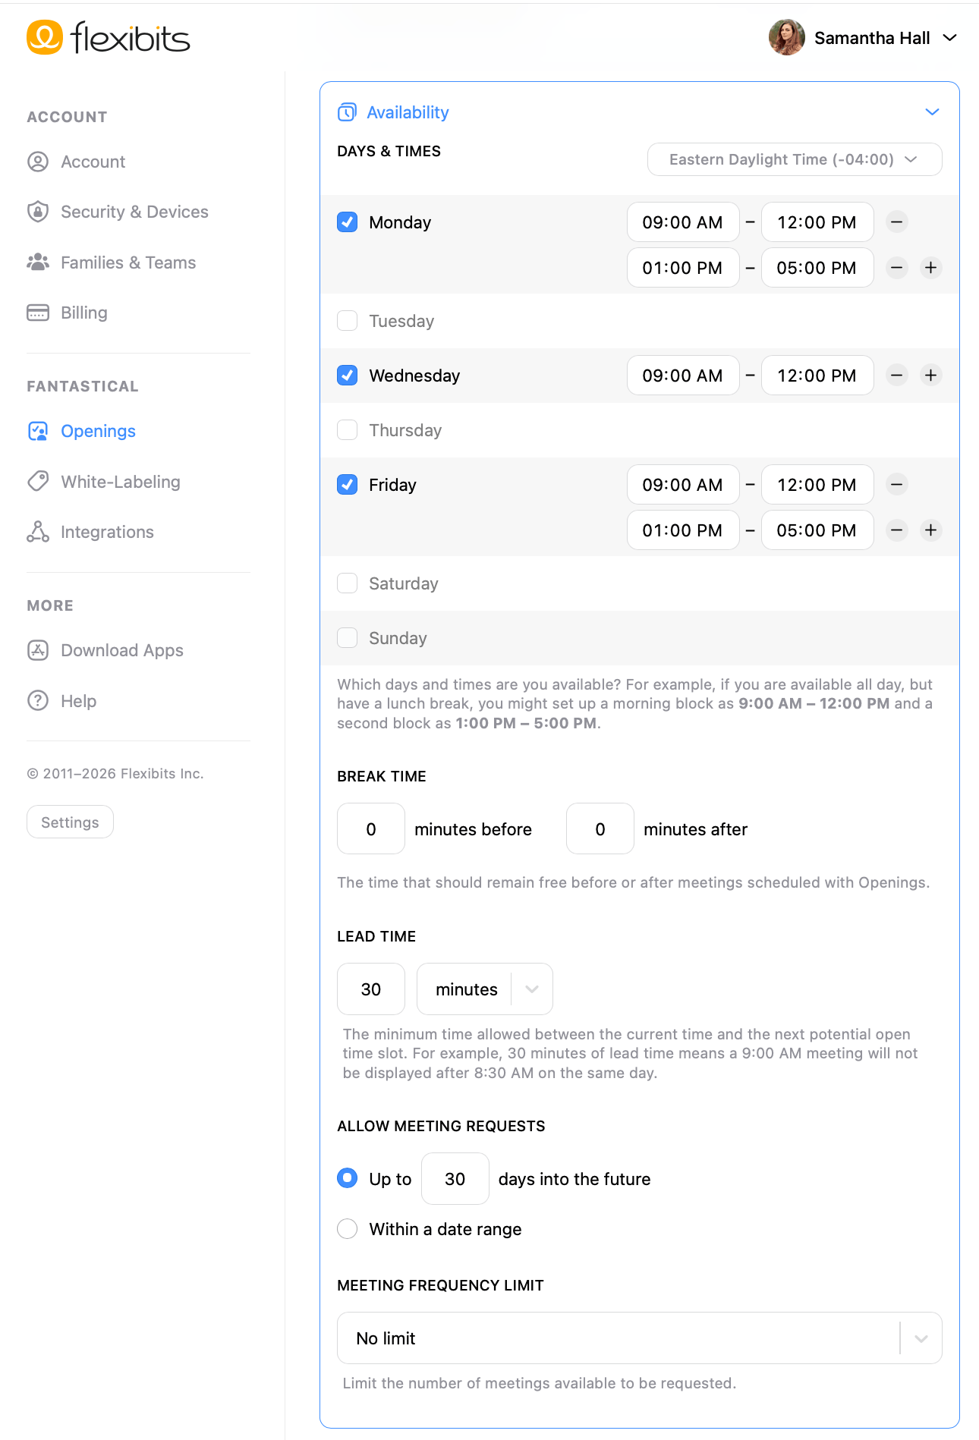
Task: Navigate to Billing page
Action: (x=83, y=313)
